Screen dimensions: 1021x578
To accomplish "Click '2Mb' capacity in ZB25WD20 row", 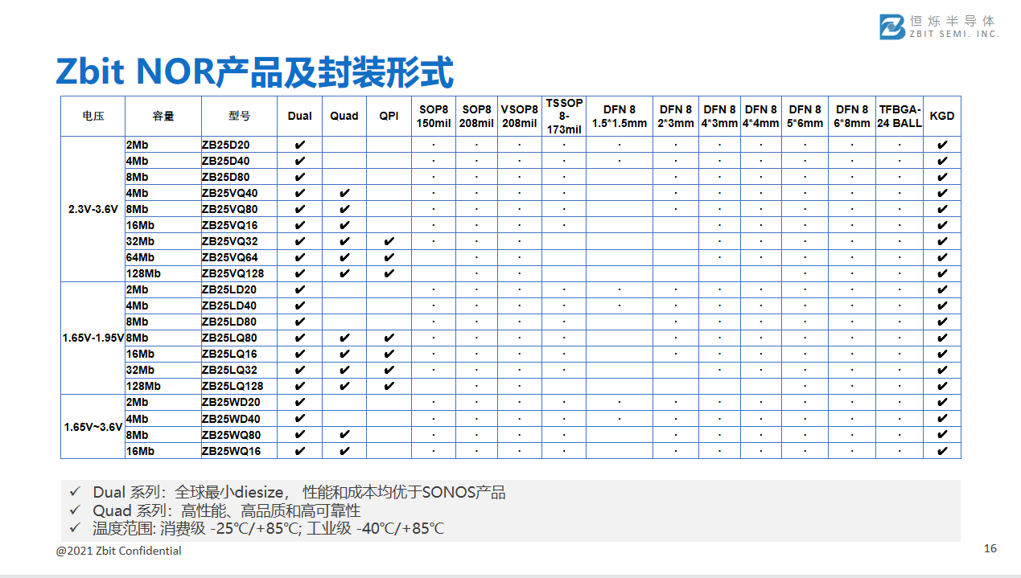I will (x=163, y=402).
